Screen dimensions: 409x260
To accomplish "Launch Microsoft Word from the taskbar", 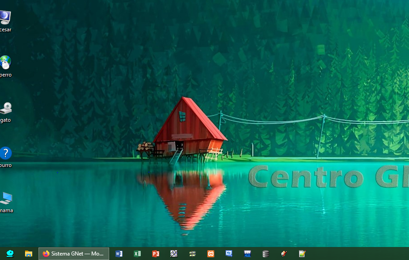I will pos(119,253).
